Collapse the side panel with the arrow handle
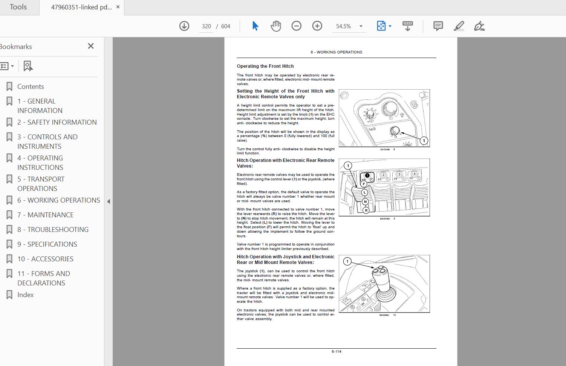Screen dimensions: 566x366 point(109,201)
